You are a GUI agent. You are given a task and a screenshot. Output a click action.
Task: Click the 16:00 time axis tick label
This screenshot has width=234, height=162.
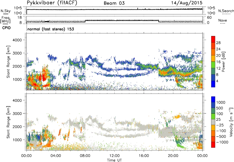(x=144, y=156)
